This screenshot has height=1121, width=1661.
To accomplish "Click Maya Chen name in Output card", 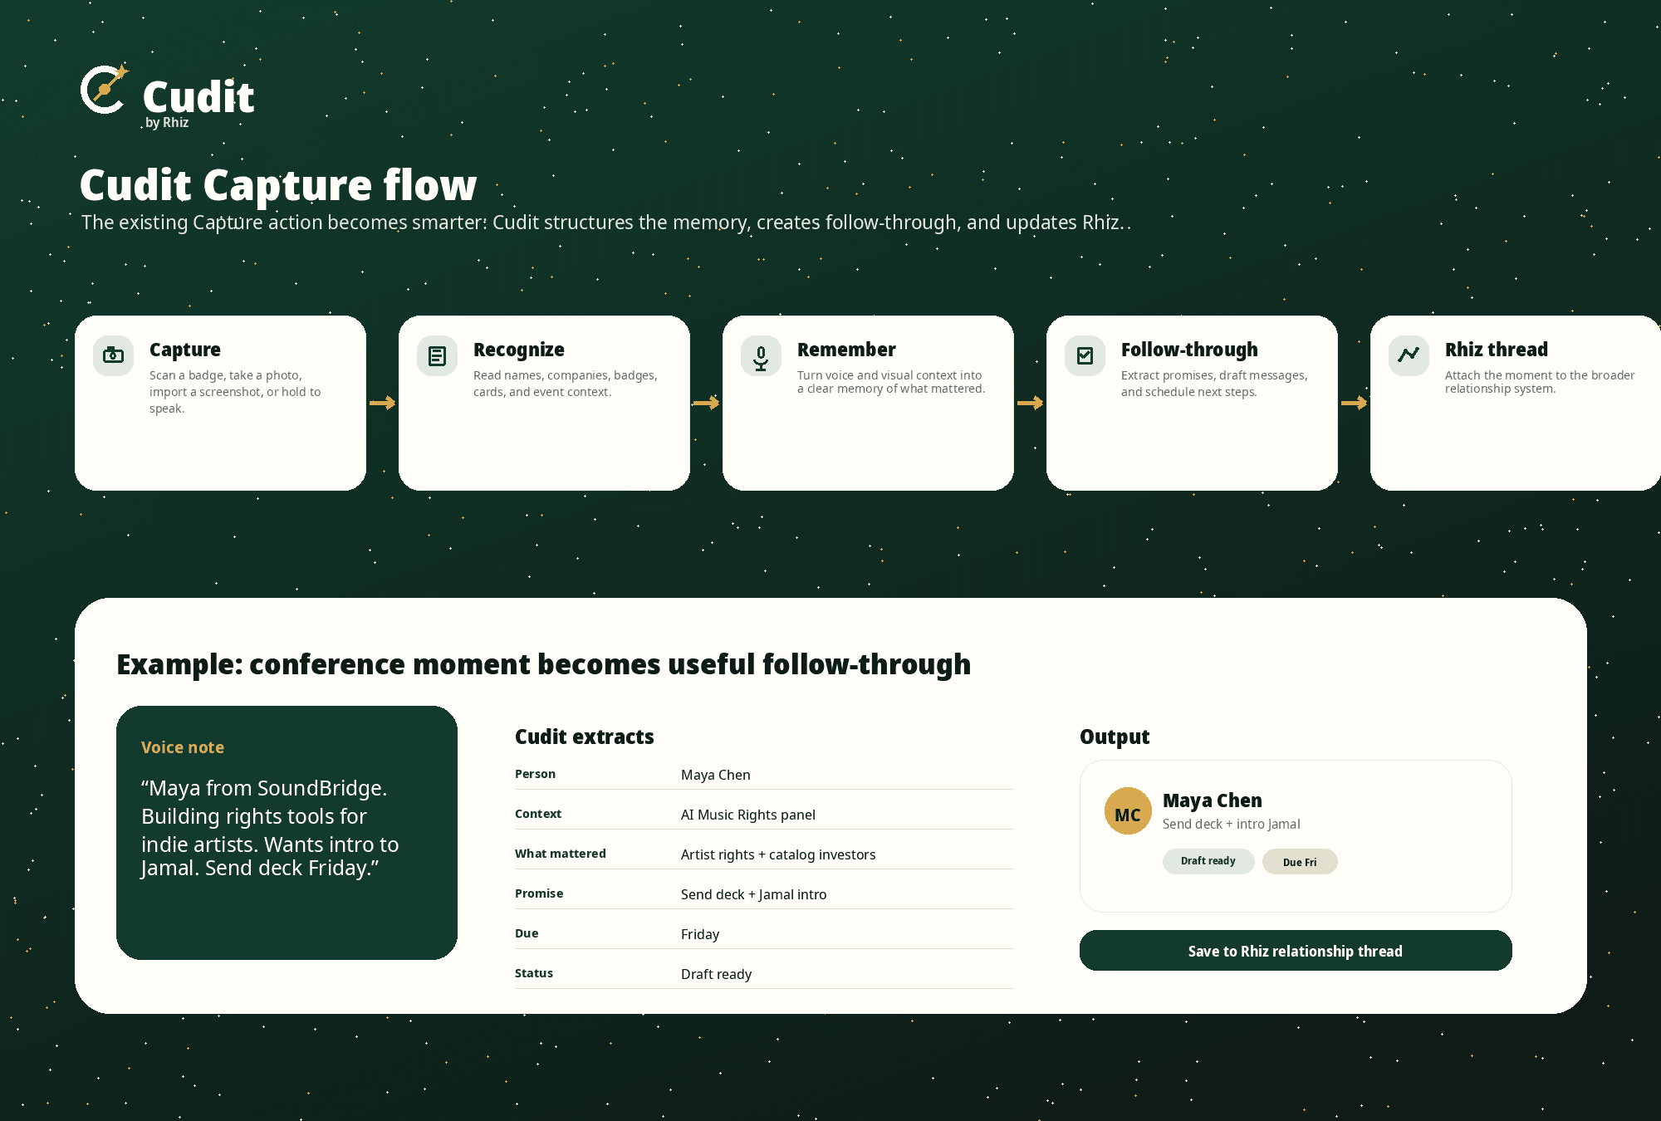I will pyautogui.click(x=1213, y=800).
